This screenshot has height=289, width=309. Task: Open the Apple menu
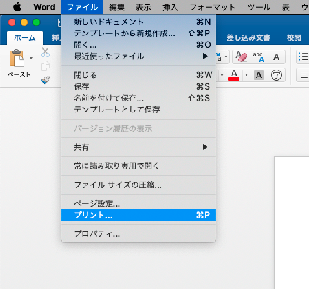pos(17,7)
